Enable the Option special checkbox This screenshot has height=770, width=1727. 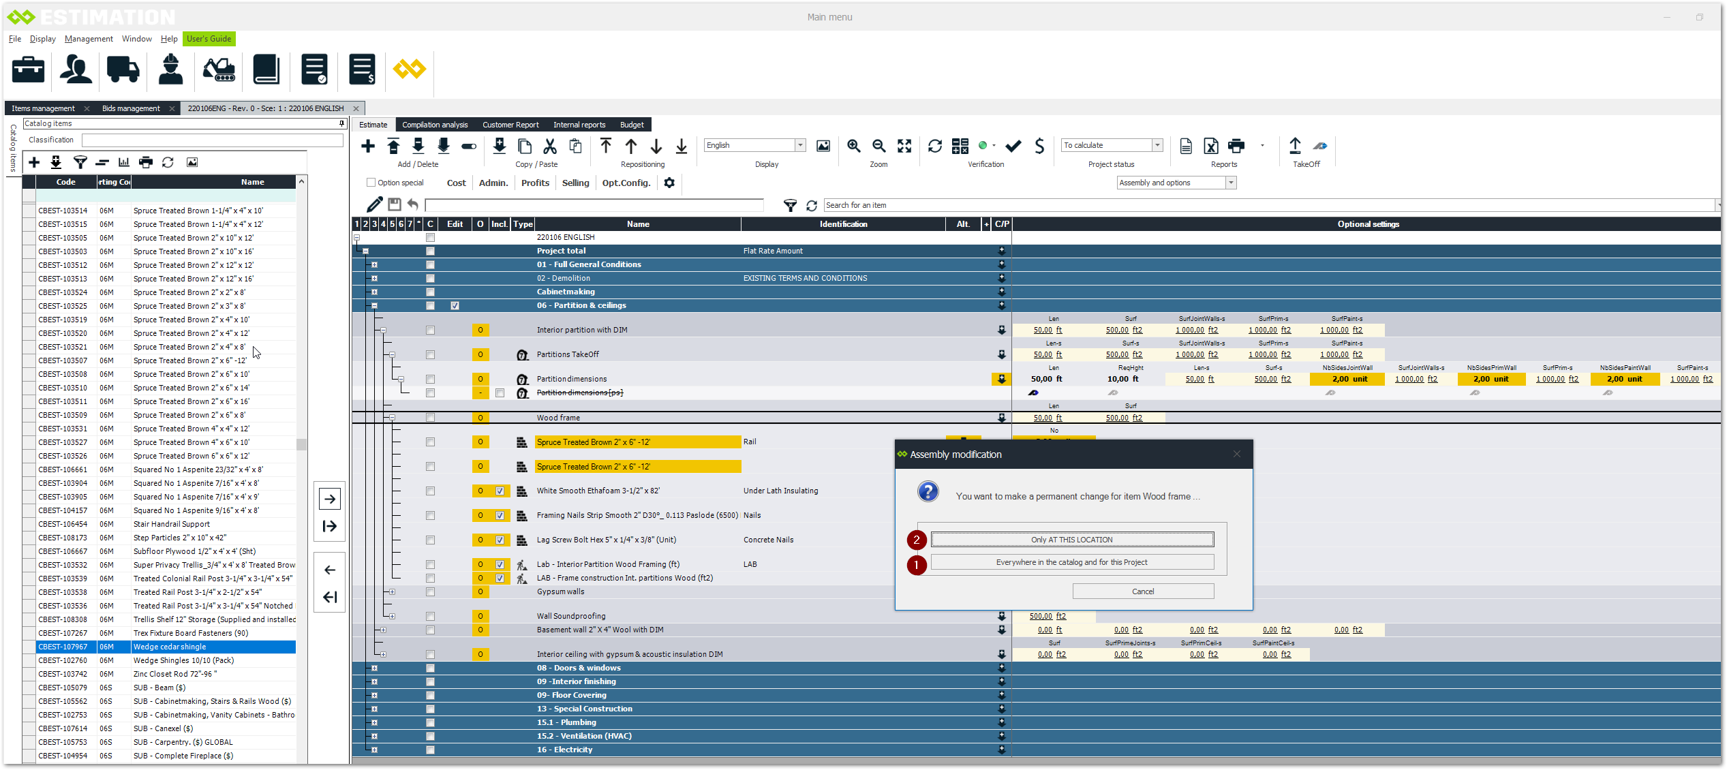(371, 183)
